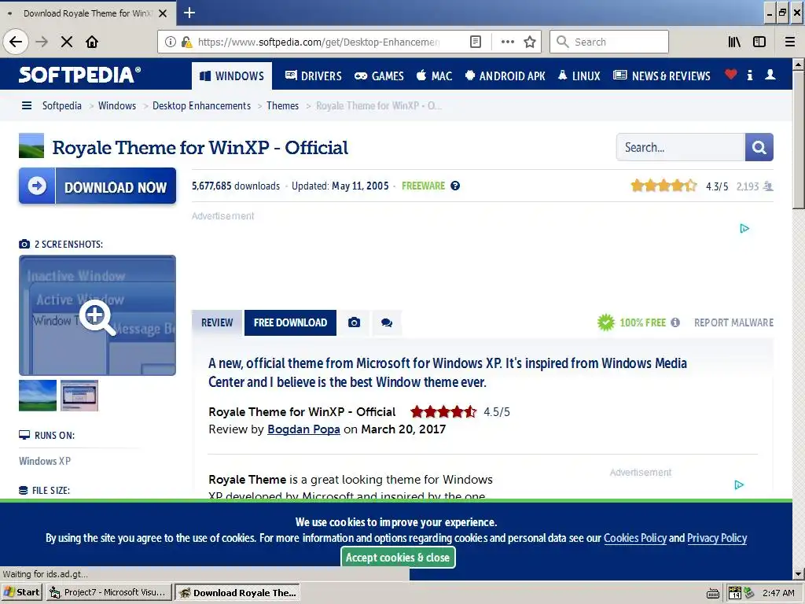This screenshot has height=604, width=805.
Task: Click the system tray clock 2:47 AM
Action: [778, 593]
